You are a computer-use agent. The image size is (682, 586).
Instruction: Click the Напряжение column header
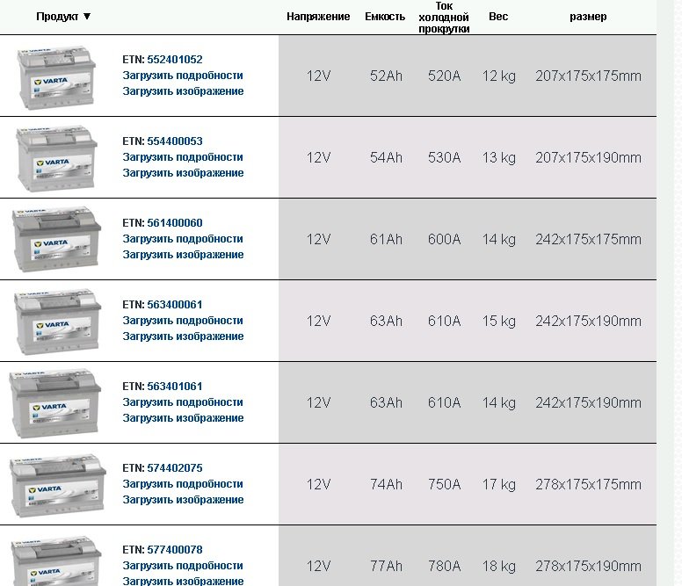click(x=318, y=17)
